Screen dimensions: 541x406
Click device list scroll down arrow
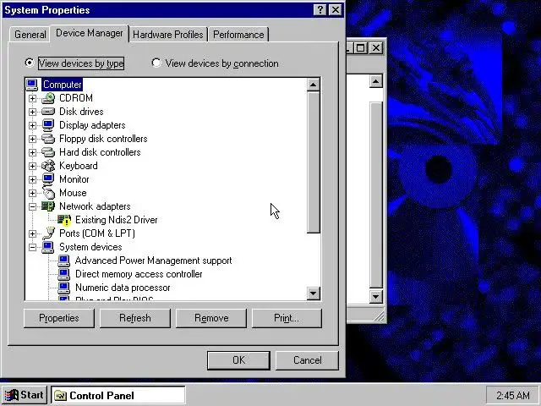tap(314, 294)
